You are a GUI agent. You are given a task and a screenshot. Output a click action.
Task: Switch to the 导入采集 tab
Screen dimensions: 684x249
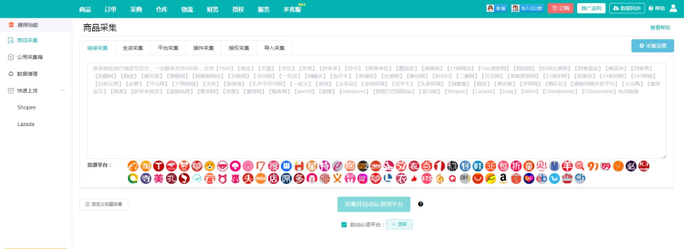[x=274, y=48]
